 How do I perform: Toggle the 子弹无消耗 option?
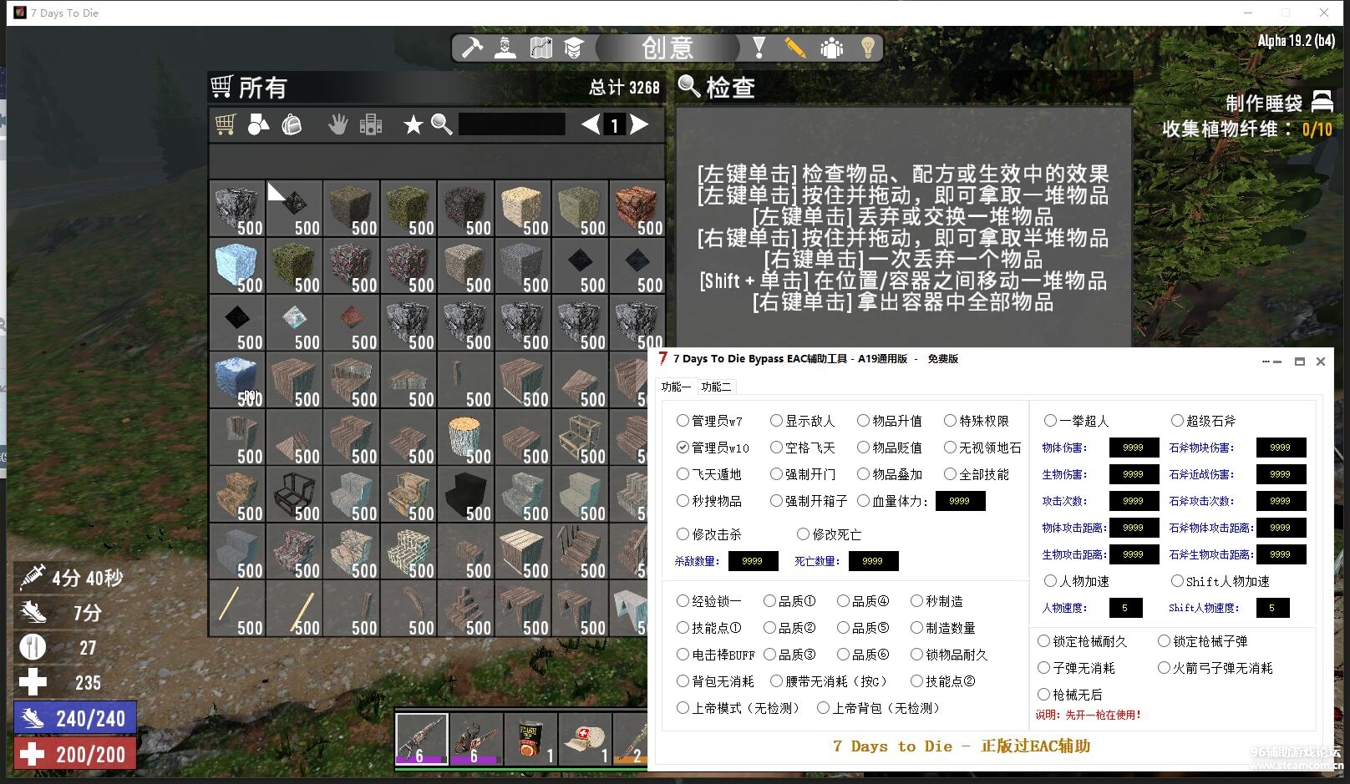tap(1044, 668)
